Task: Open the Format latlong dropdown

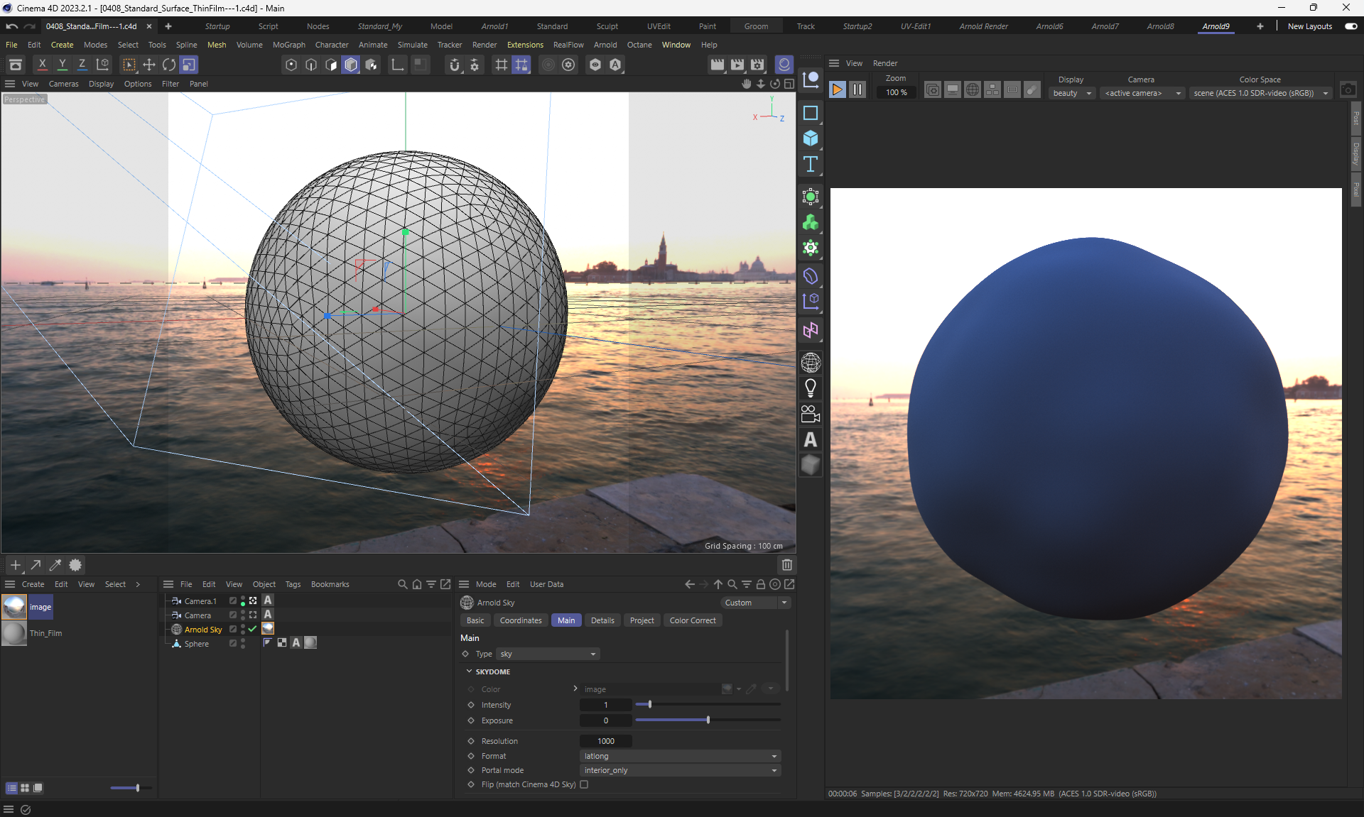Action: tap(680, 756)
